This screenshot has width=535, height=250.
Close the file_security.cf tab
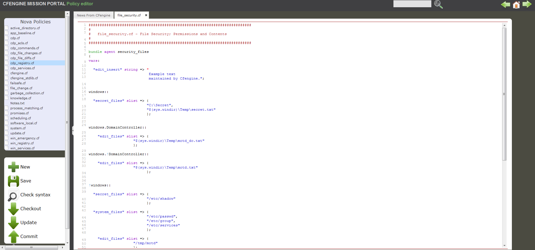146,15
